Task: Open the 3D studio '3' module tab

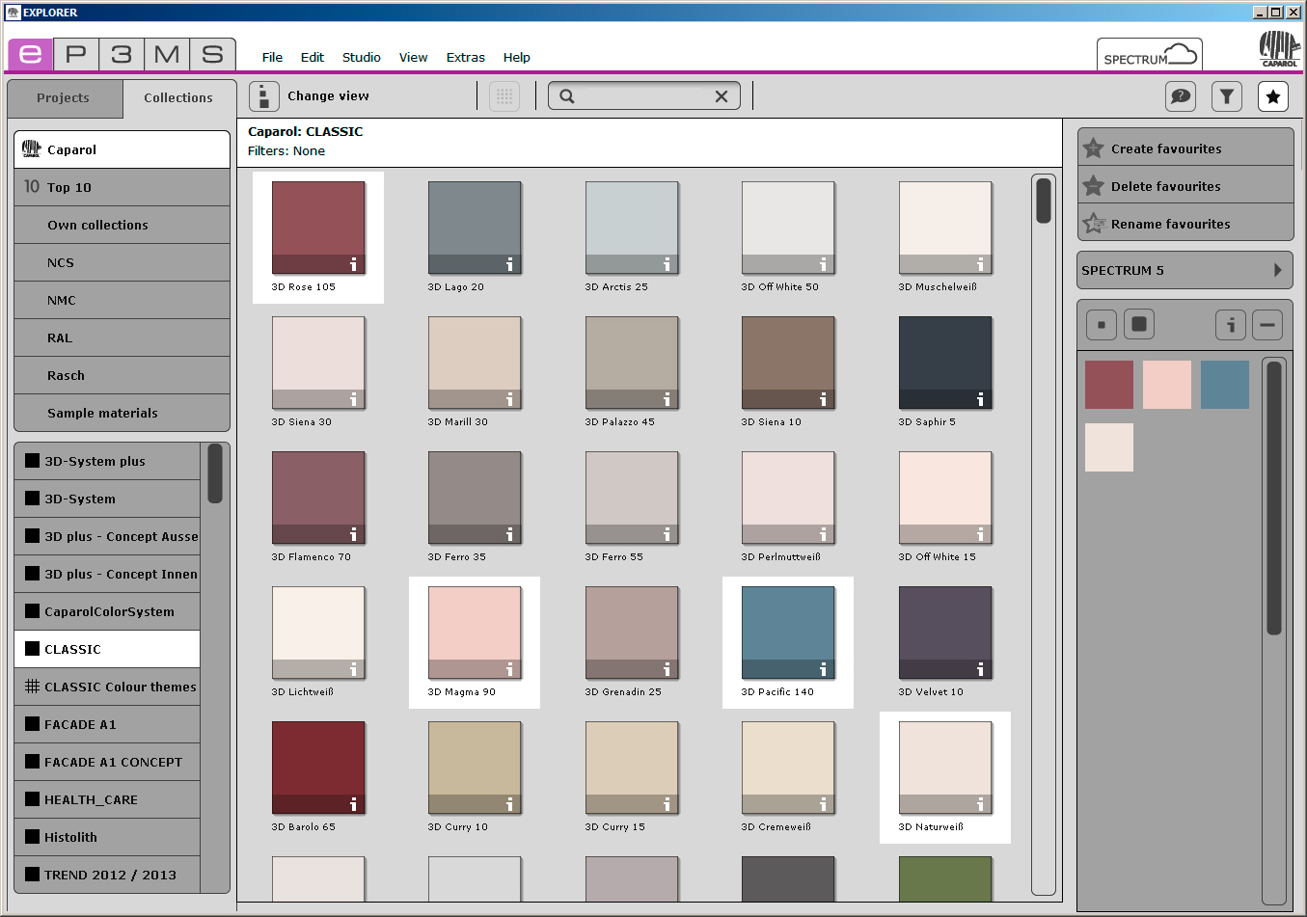Action: [x=122, y=54]
